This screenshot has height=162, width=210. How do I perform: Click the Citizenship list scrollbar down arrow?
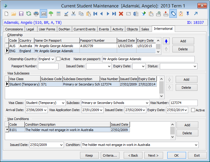point(158,52)
